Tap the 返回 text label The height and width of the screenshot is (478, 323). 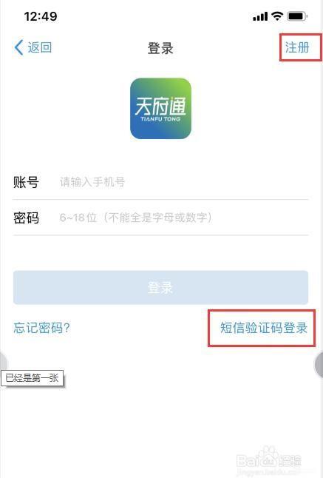40,47
